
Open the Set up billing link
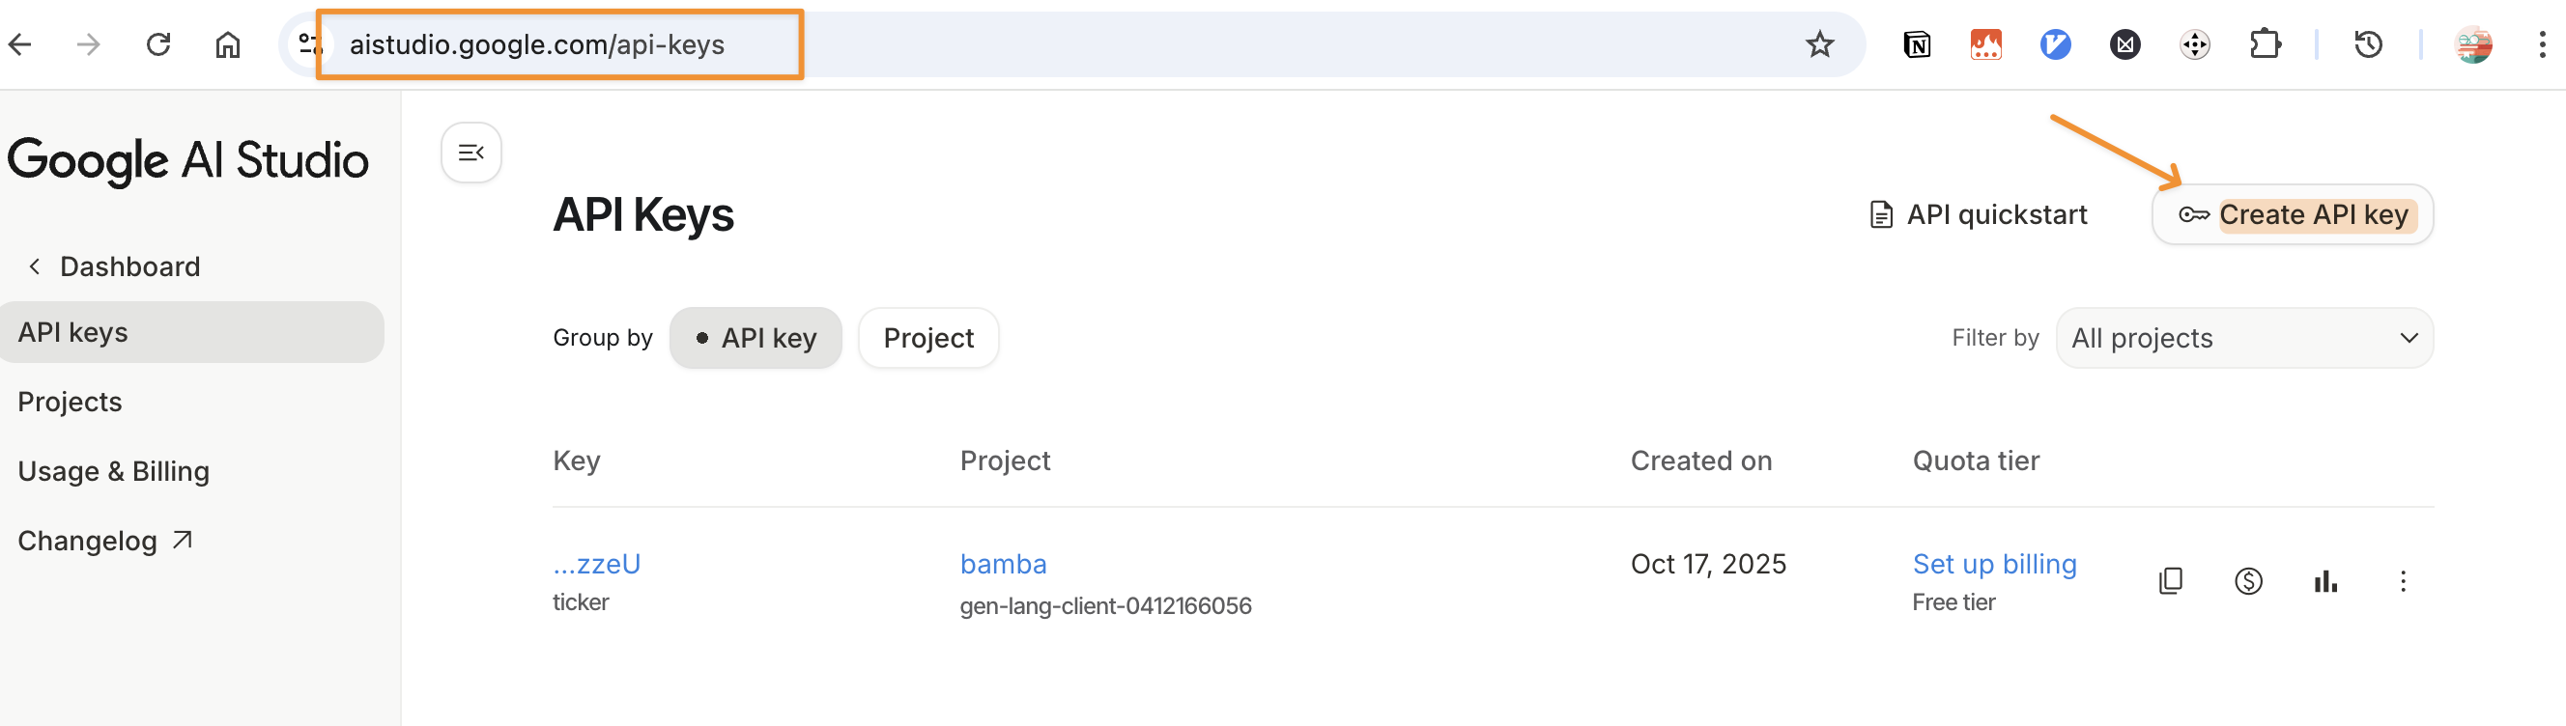tap(1994, 565)
